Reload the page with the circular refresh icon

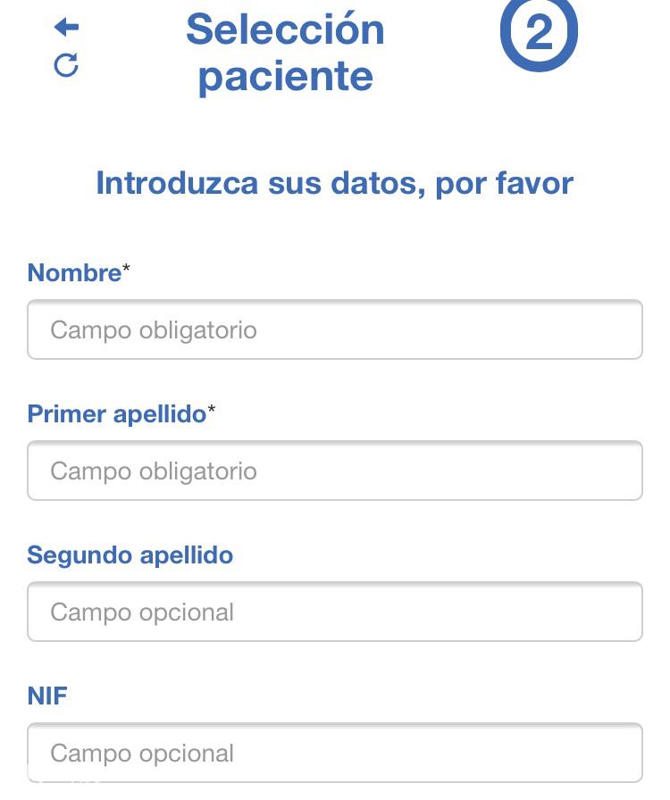(66, 65)
